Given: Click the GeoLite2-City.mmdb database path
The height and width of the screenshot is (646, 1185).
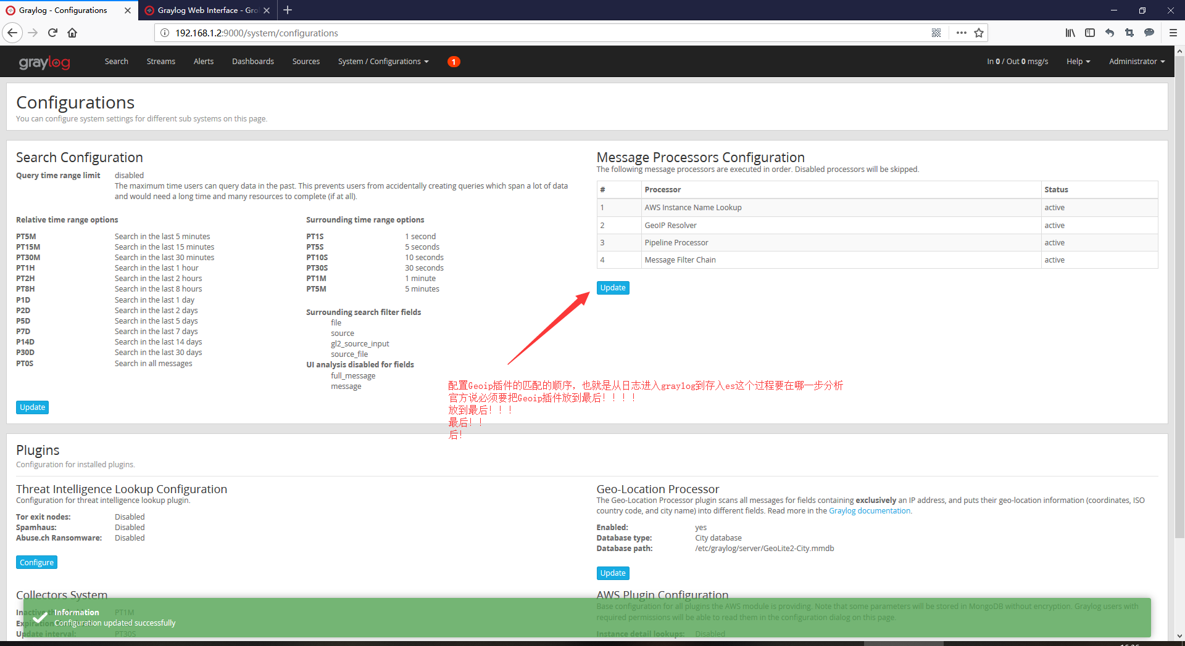Looking at the screenshot, I should click(764, 549).
